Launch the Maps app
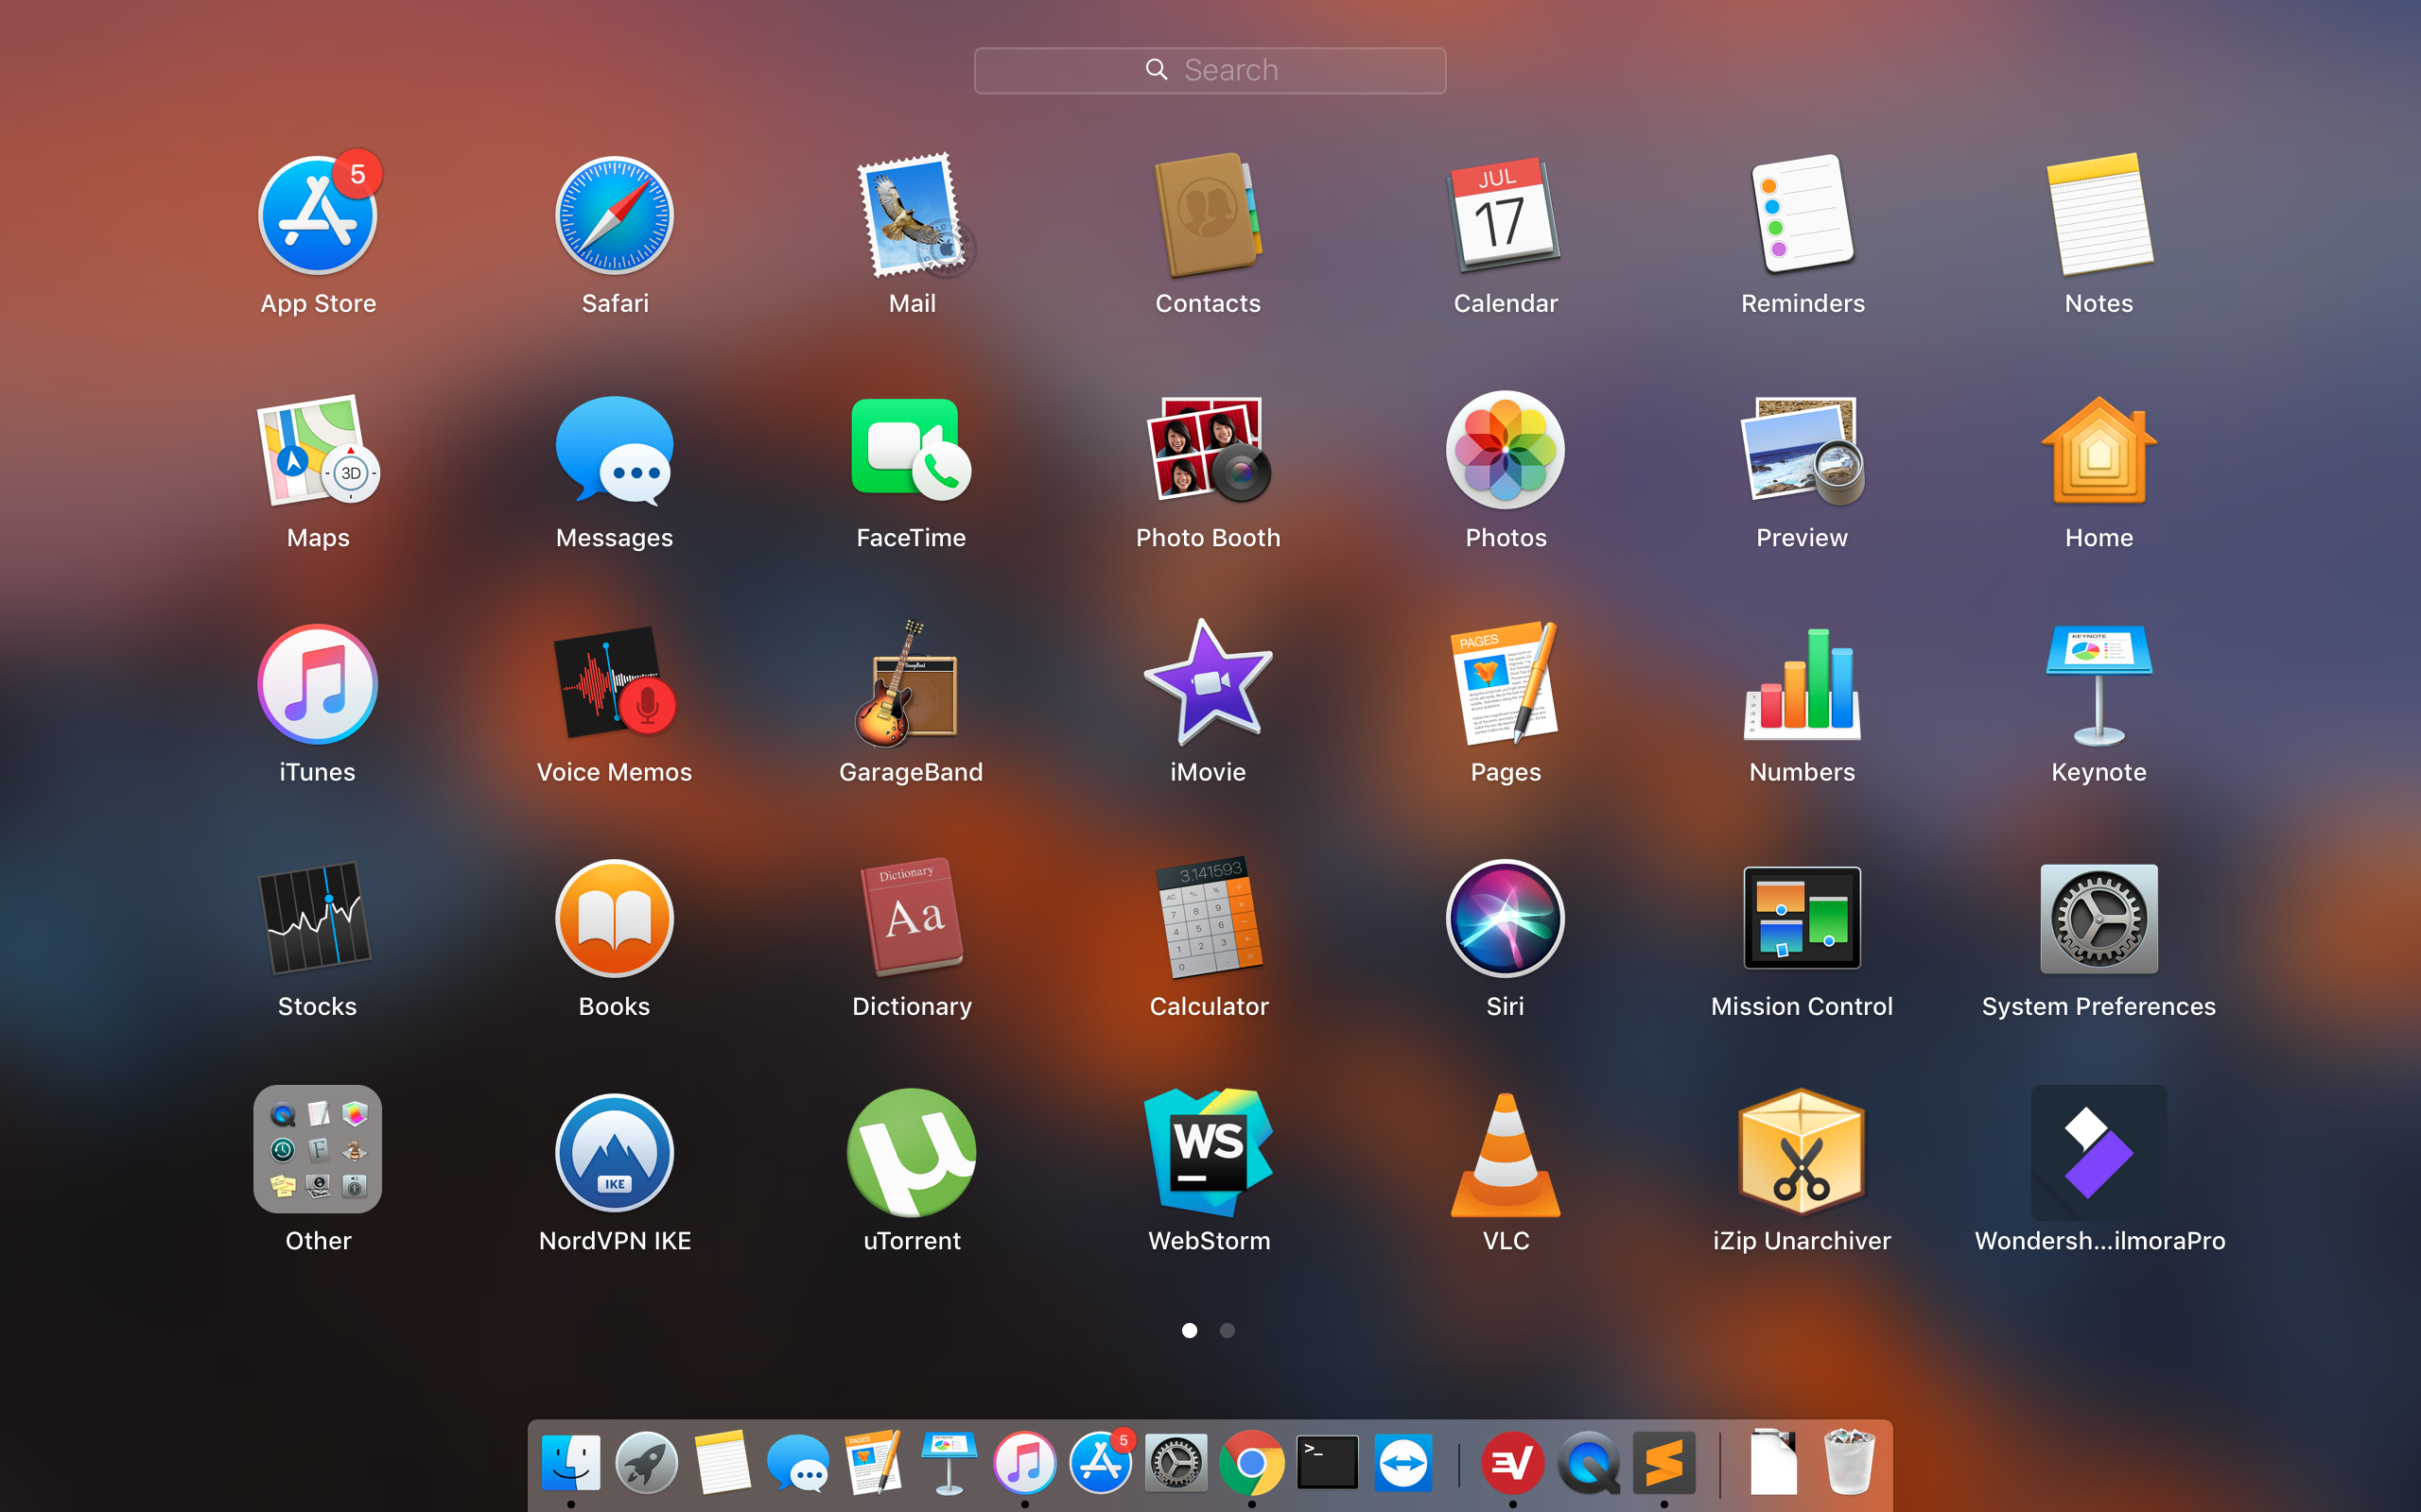Viewport: 2421px width, 1512px height. (318, 450)
